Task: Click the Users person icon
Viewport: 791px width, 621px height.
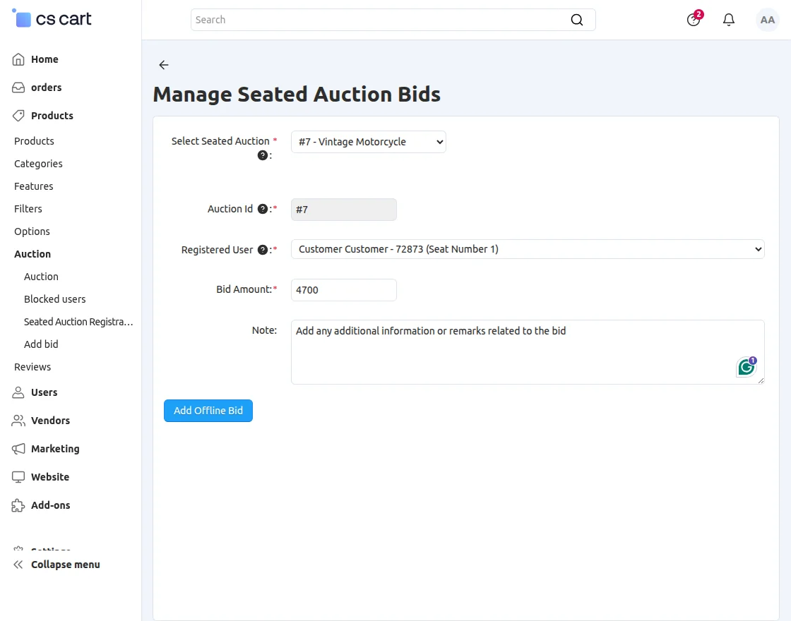Action: click(x=18, y=392)
